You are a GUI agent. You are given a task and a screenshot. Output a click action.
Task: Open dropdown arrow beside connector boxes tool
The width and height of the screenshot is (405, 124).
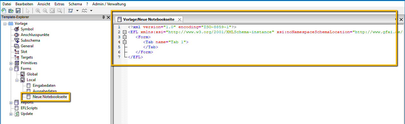tap(77, 11)
